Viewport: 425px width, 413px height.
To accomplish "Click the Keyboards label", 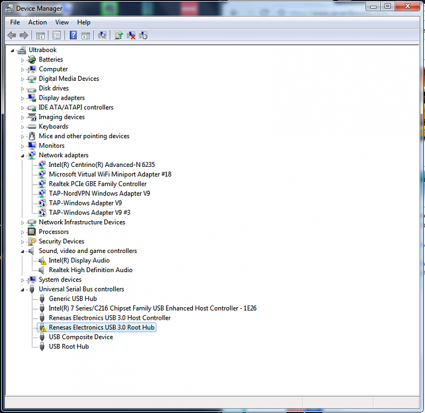I will point(53,126).
